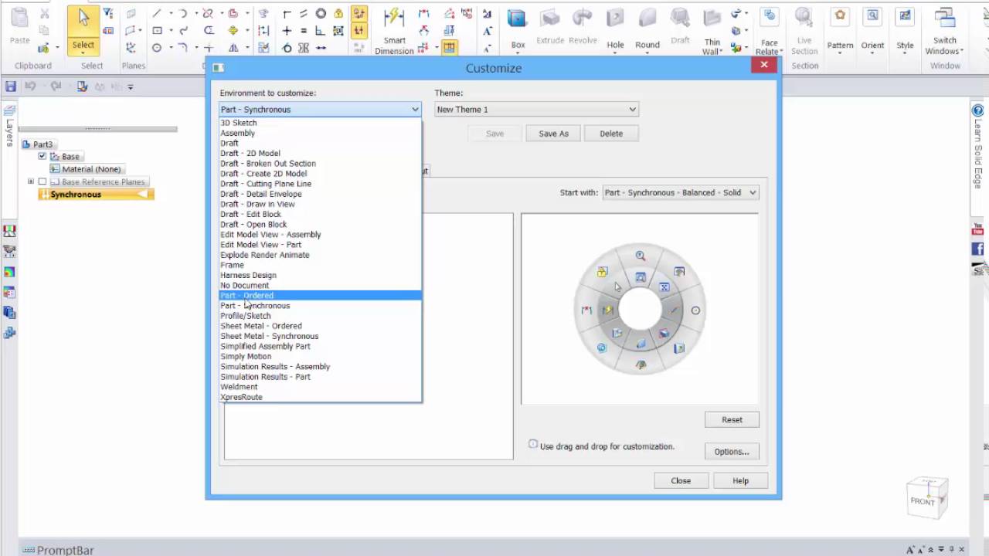Expand the Base Reference Planes node
Screen dimensions: 989x556
(31, 181)
